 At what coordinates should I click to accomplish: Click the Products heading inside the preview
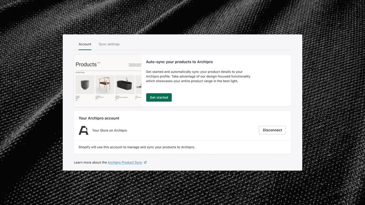click(x=86, y=64)
